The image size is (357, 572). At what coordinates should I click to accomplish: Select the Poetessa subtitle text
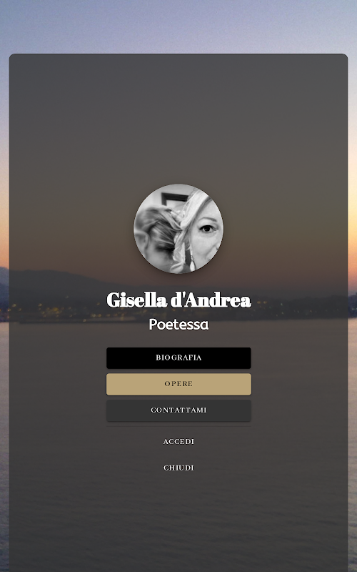[178, 325]
